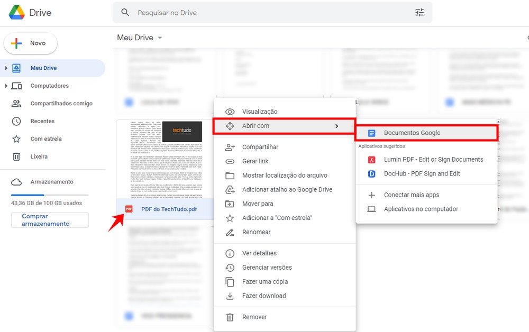
Task: Choose Fazer download in context menu
Action: [x=285, y=296]
